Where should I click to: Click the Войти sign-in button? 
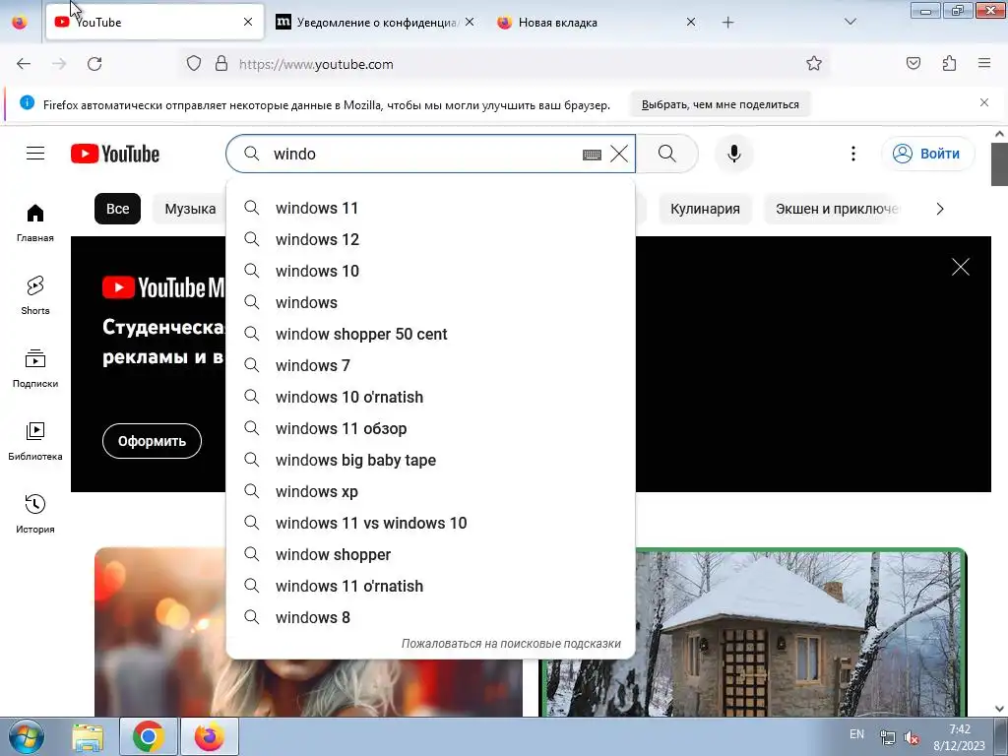click(x=928, y=154)
